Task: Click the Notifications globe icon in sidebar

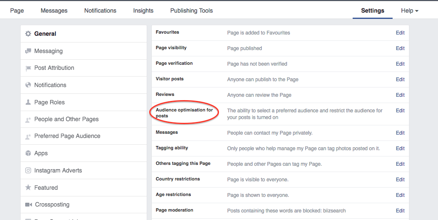Action: click(28, 85)
